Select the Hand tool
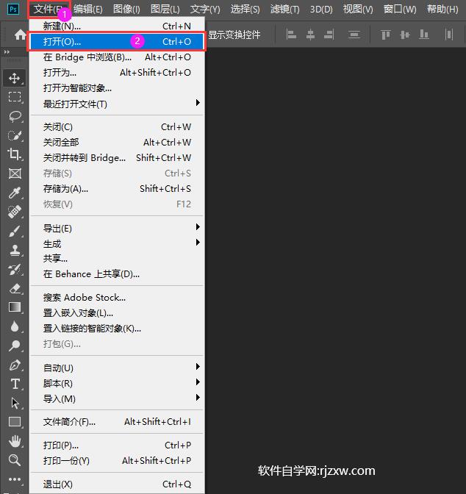466x494 pixels. (x=15, y=441)
